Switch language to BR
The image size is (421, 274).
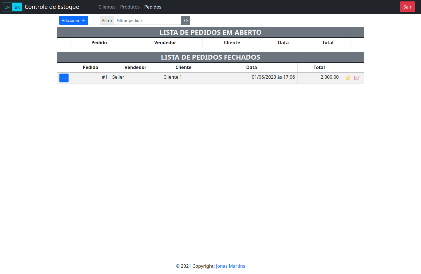[17, 7]
